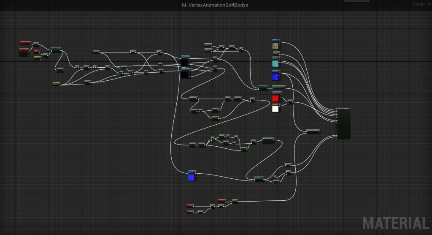Click the topmost gray-brown texture sample thumbnail
Screen dimensions: 432x235
click(x=275, y=46)
